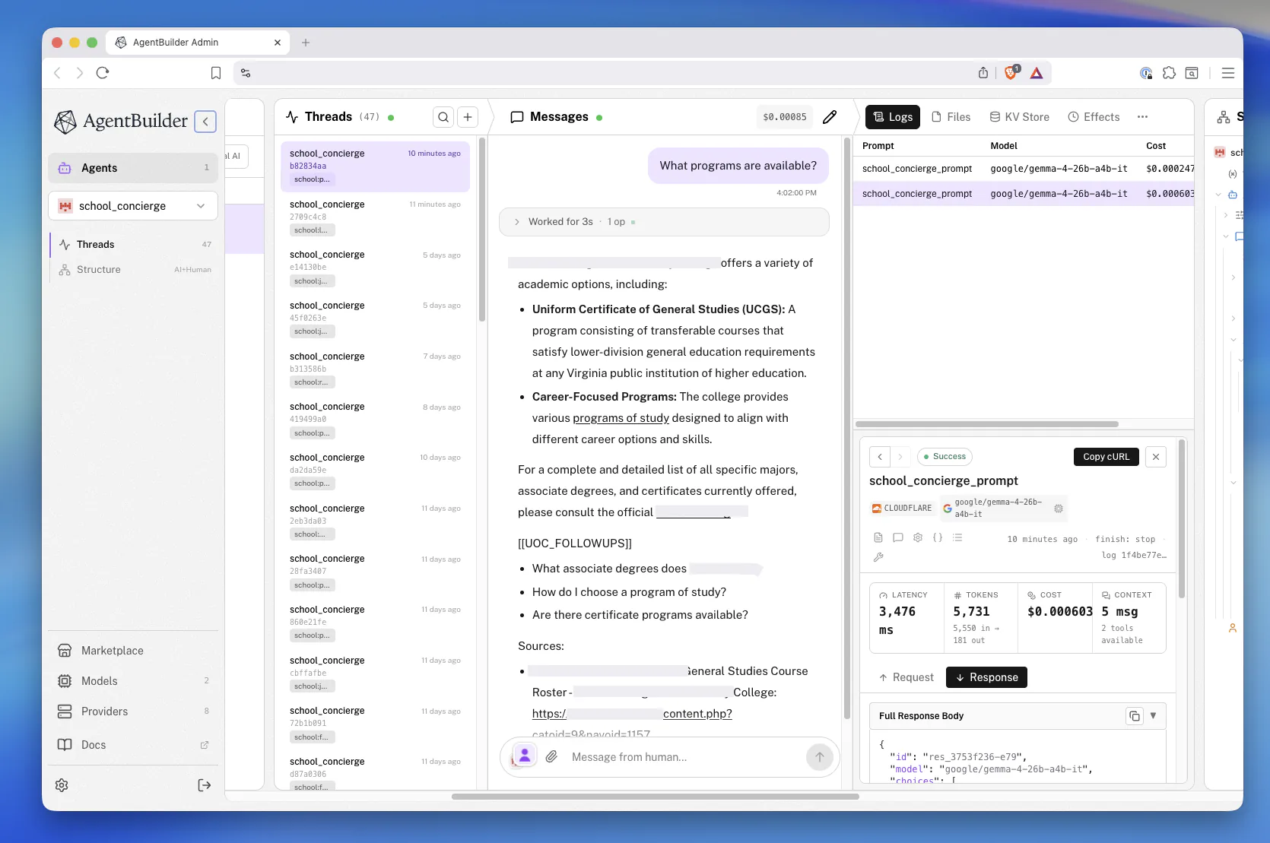Select log row costing $0.000247
1270x843 pixels.
coord(1024,169)
